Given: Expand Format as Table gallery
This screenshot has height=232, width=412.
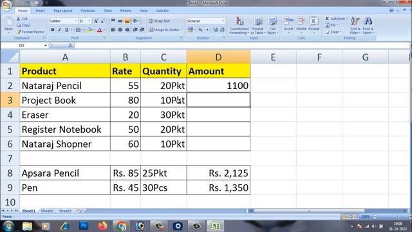Looking at the screenshot, I should point(257,26).
